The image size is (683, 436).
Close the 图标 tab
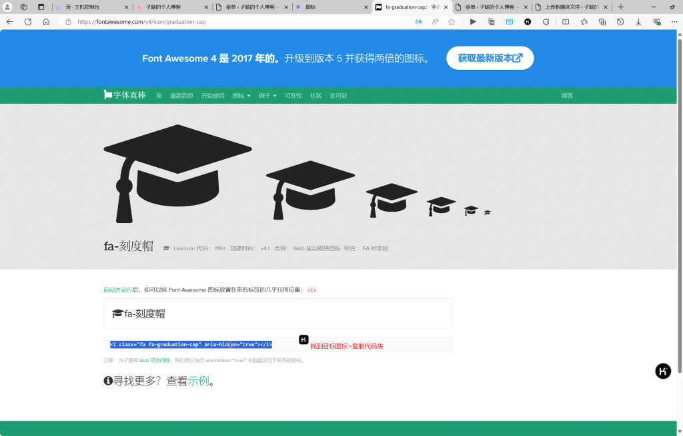366,7
